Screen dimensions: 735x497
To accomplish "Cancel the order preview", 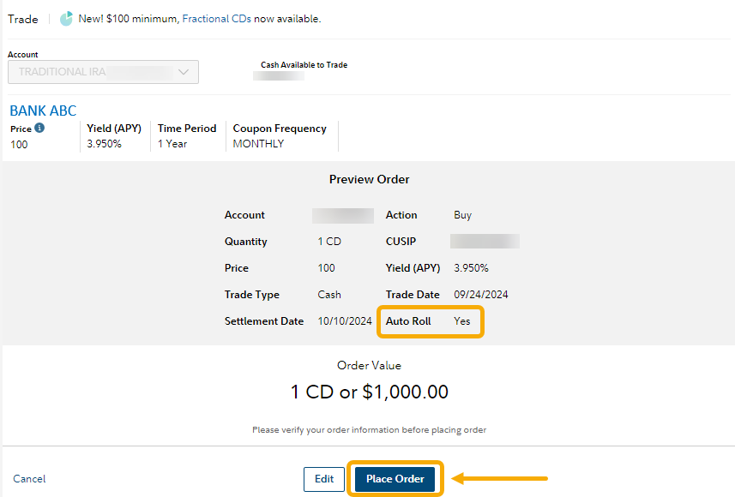I will 29,479.
